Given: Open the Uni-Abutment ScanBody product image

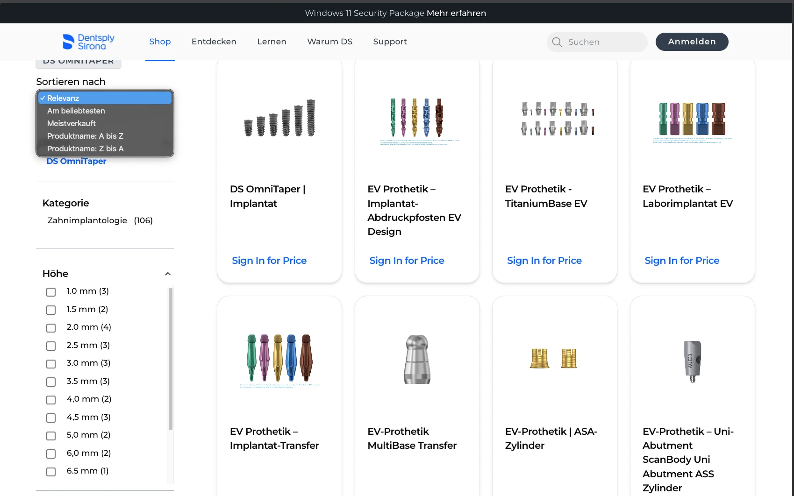Looking at the screenshot, I should click(x=693, y=361).
